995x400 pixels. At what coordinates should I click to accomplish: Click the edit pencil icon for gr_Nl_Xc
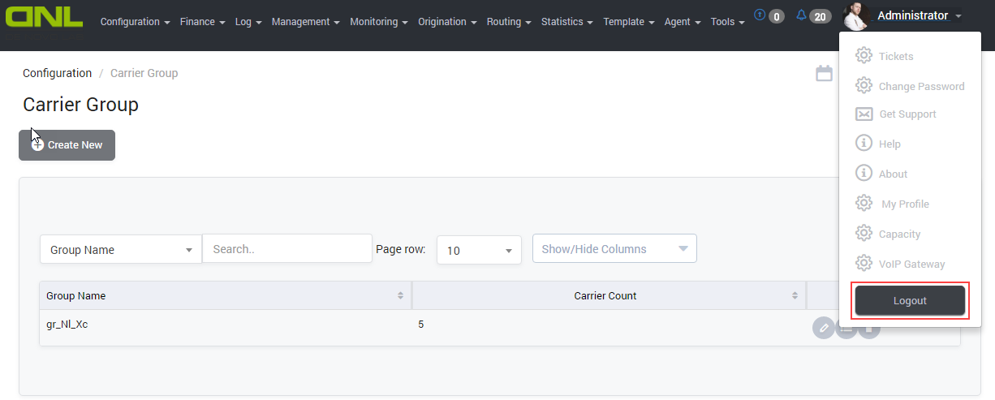823,328
